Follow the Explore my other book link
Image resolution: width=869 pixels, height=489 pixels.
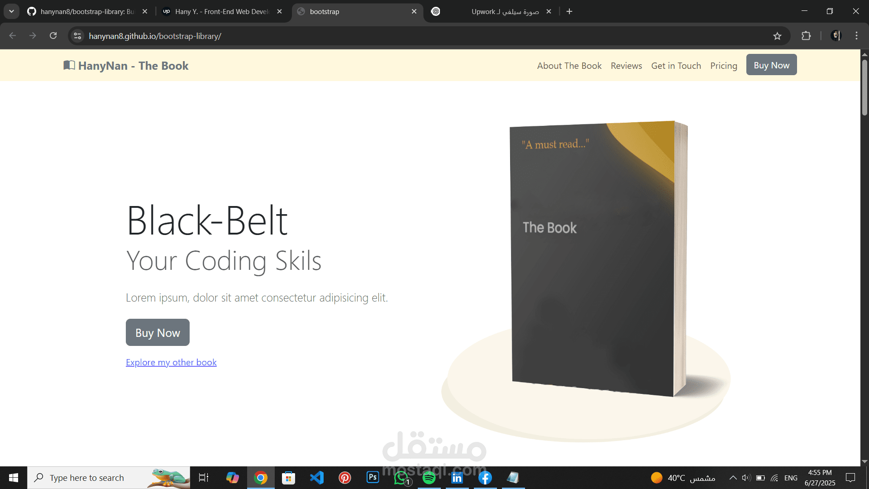click(x=171, y=362)
